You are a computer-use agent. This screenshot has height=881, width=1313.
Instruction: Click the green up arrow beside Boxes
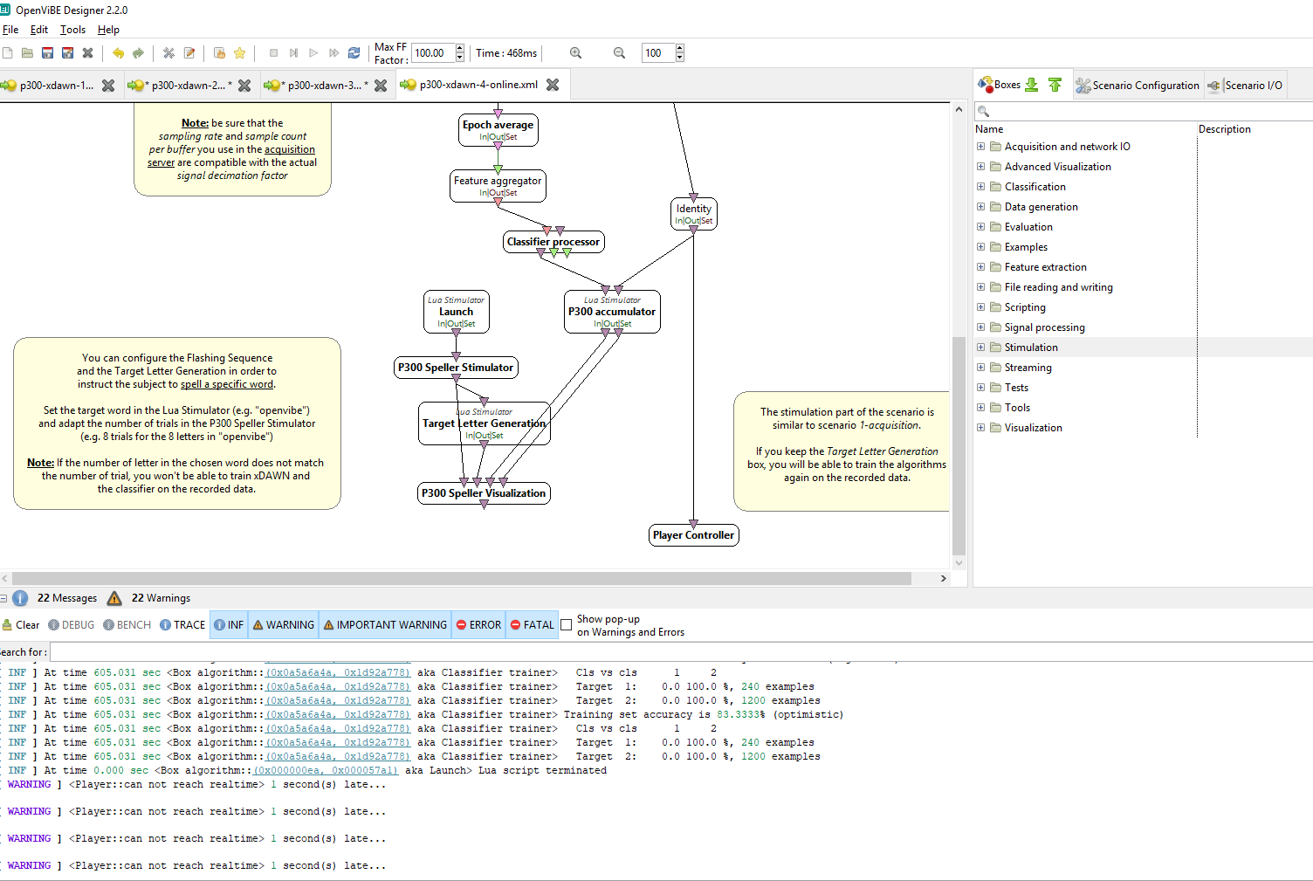click(1055, 85)
